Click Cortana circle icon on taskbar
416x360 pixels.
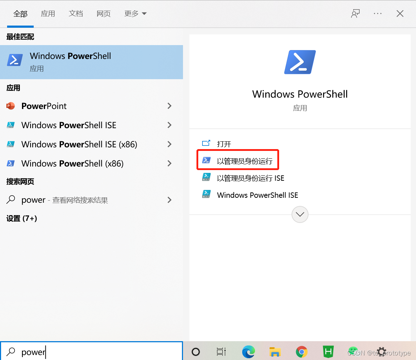pos(196,352)
